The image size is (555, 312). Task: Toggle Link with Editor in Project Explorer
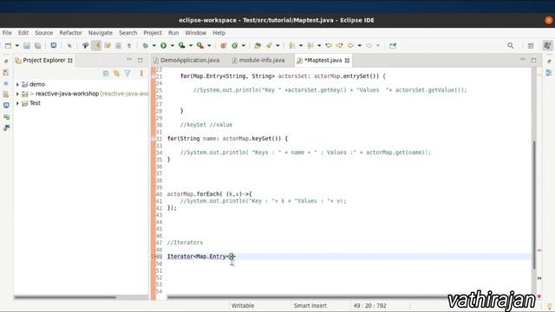pos(116,73)
